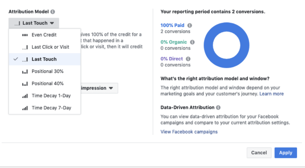Select Even Credit attribution option
Image resolution: width=305 pixels, height=168 pixels.
click(44, 35)
